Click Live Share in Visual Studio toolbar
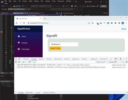The width and height of the screenshot is (128, 100). tap(91, 6)
